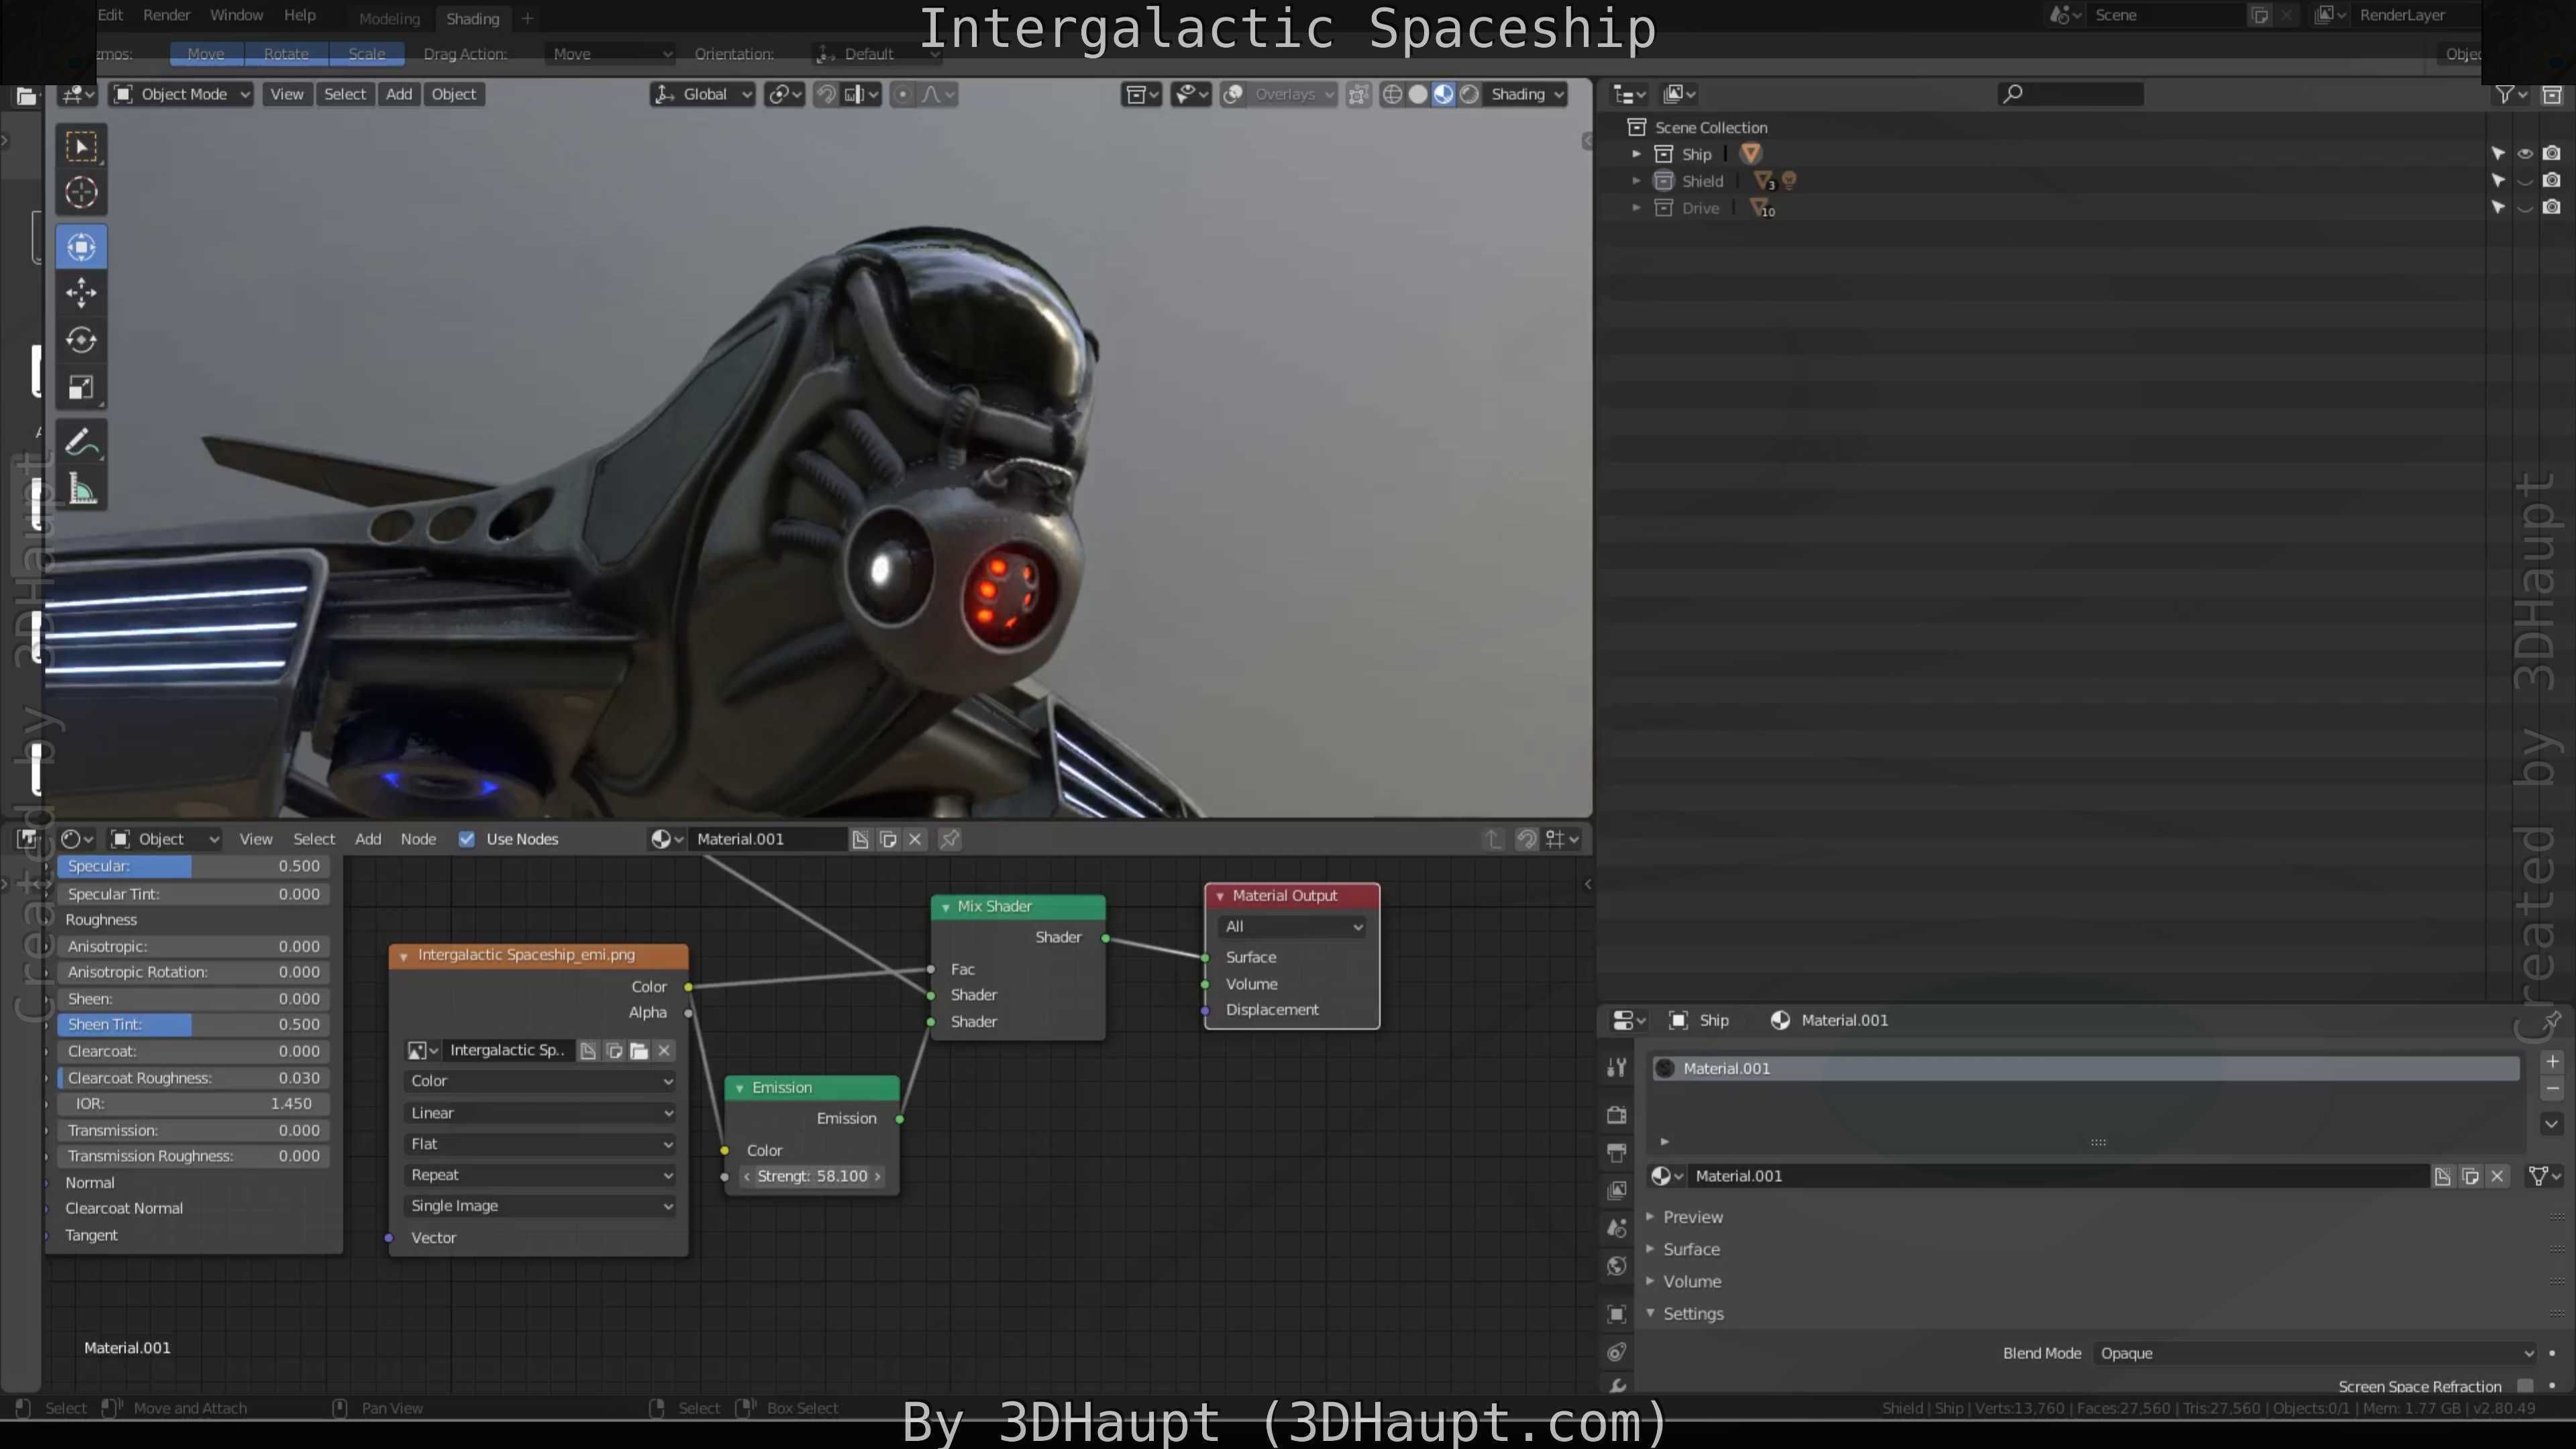Open the viewport Add menu
Viewport: 2576px width, 1449px height.
click(x=399, y=94)
